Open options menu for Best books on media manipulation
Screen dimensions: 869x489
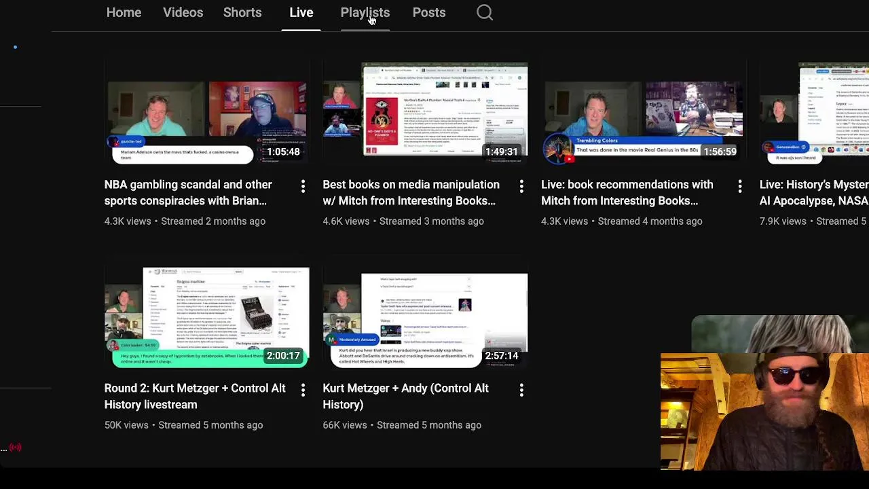pos(521,185)
